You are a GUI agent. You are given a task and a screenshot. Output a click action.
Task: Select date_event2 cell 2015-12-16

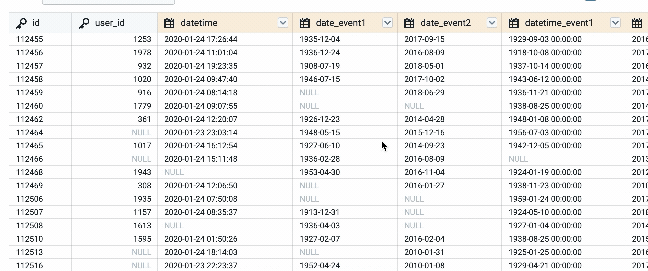coord(450,133)
